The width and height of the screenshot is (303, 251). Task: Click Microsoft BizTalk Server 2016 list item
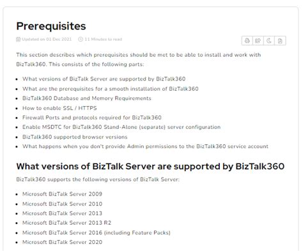coord(97,232)
